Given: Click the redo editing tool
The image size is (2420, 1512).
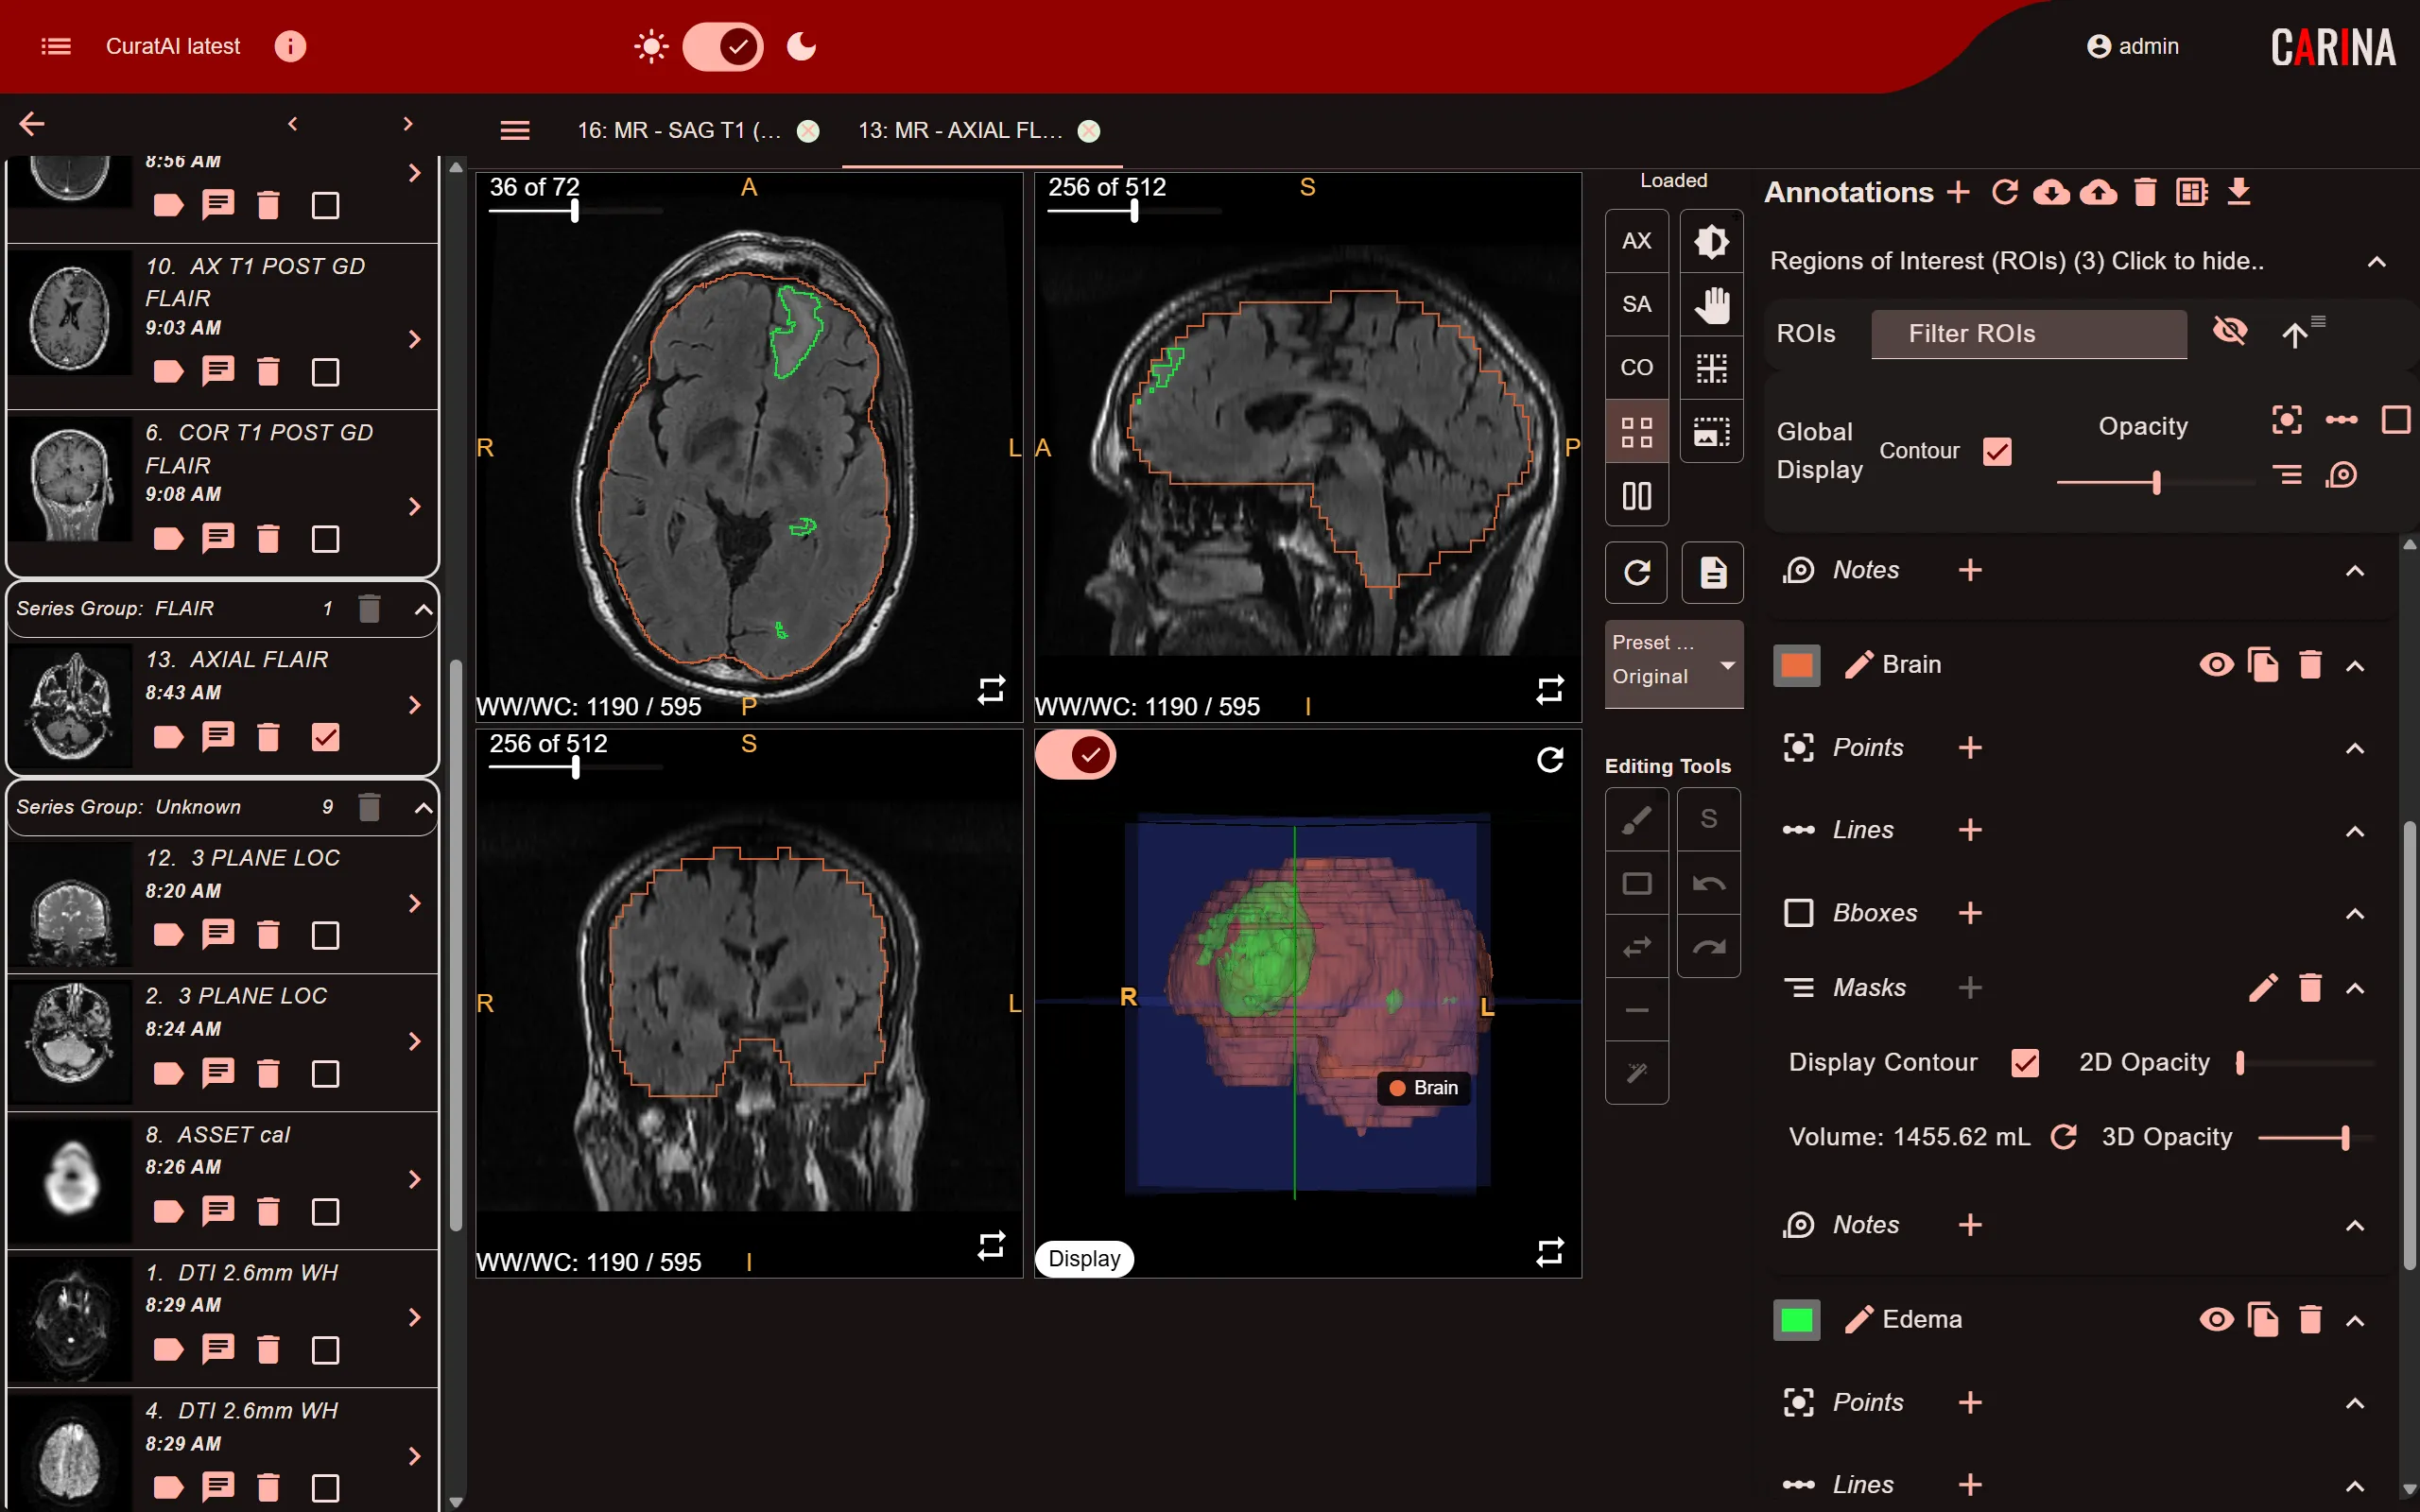Looking at the screenshot, I should click(x=1709, y=947).
